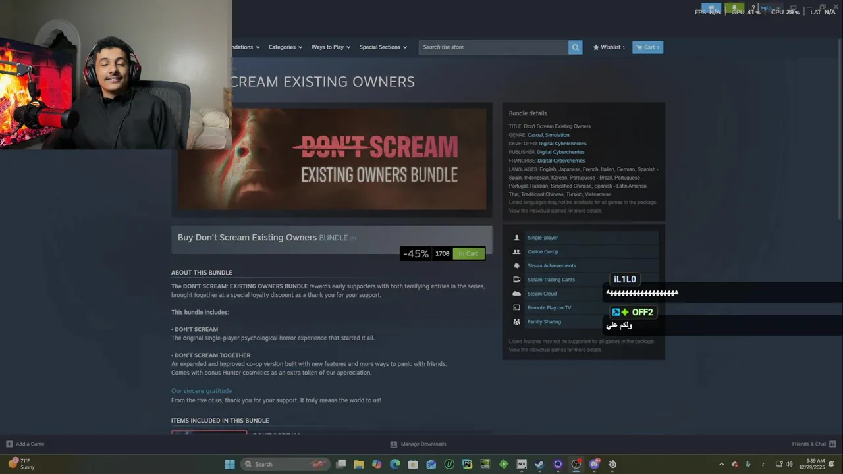
Task: Click the Single-player feature icon
Action: tap(516, 238)
